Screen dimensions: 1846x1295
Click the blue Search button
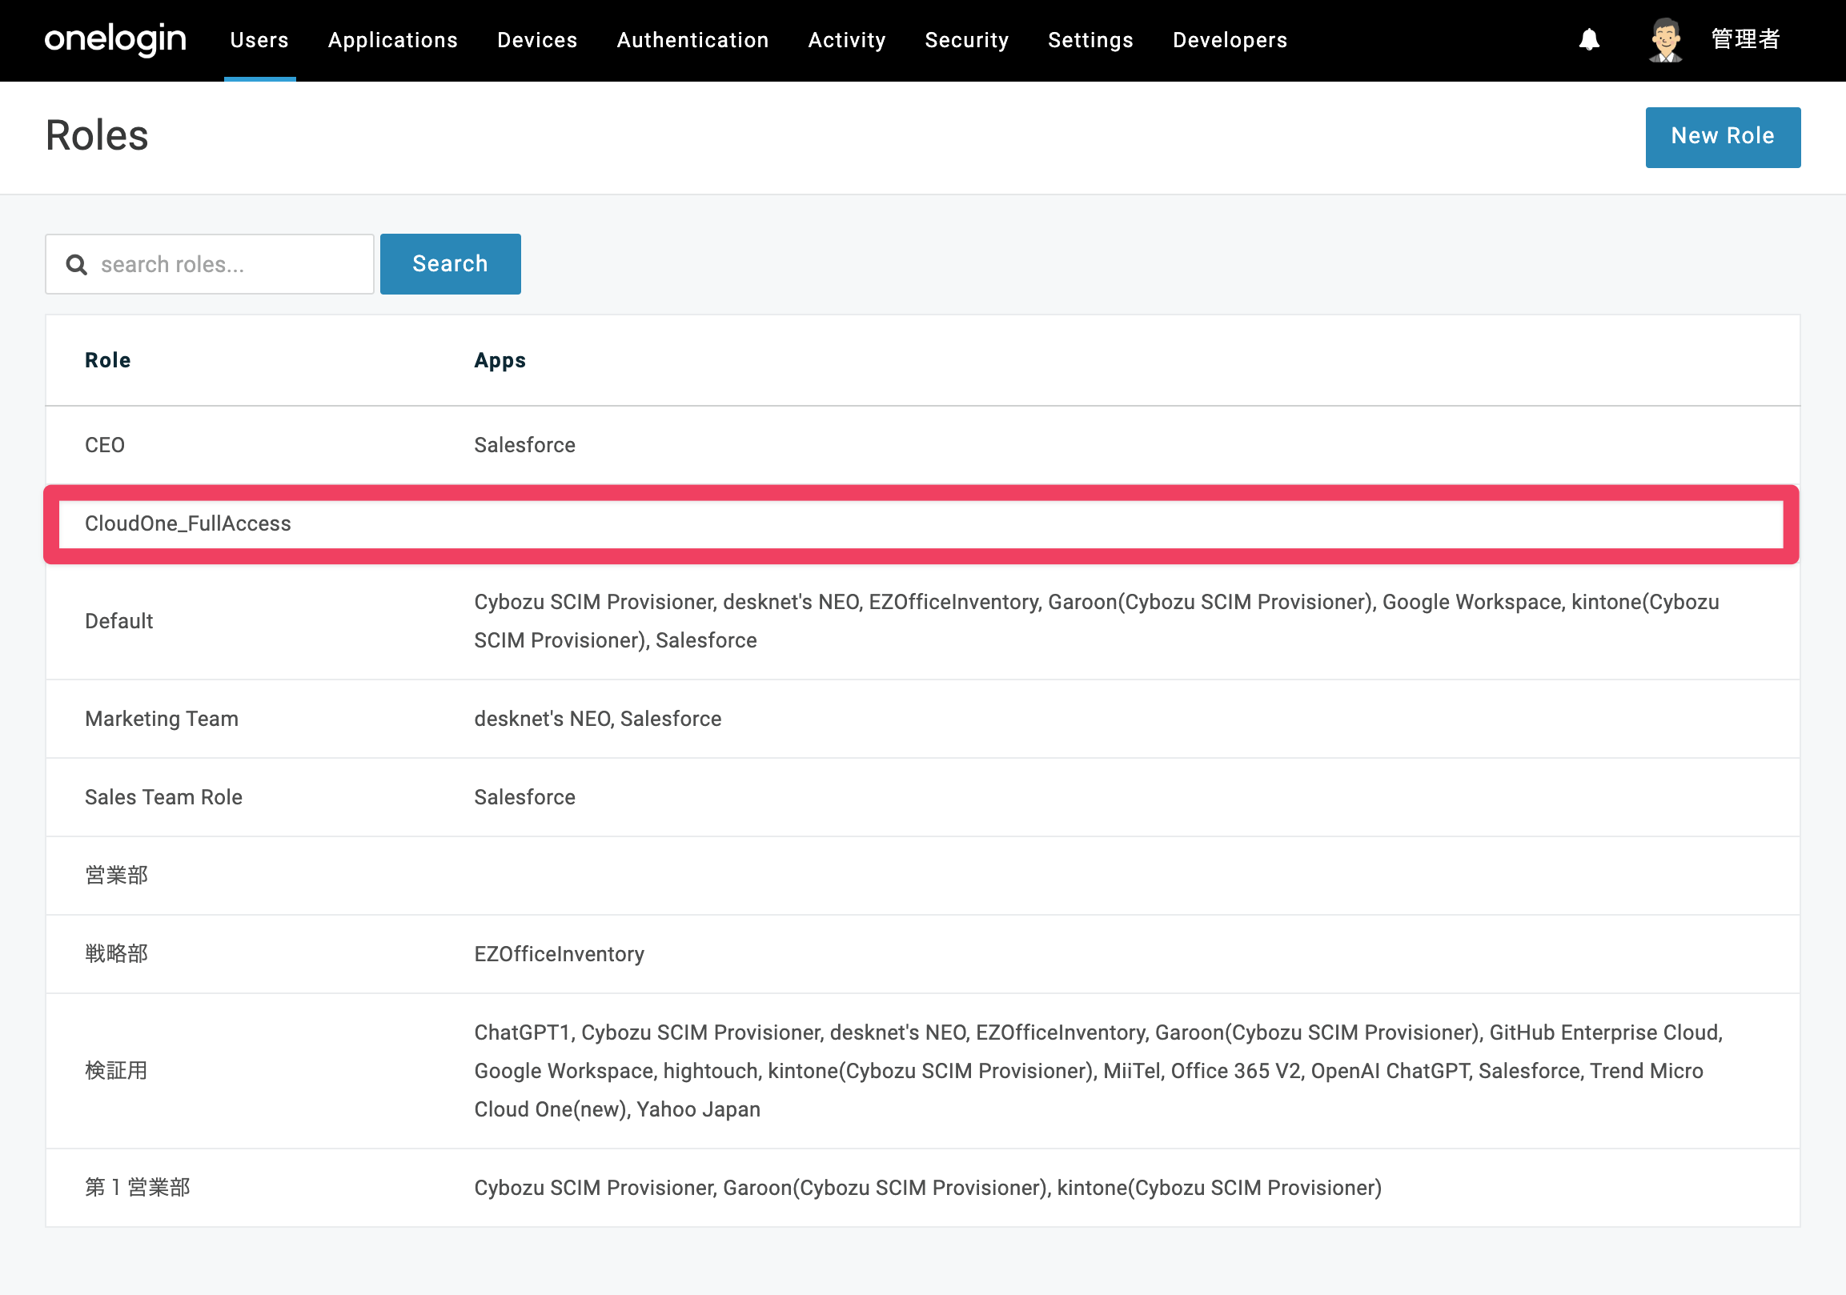tap(450, 263)
